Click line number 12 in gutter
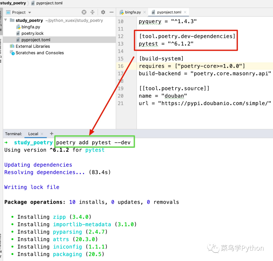The width and height of the screenshot is (273, 261). click(x=121, y=36)
